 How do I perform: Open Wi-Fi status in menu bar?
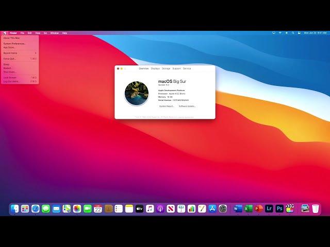tap(280, 33)
